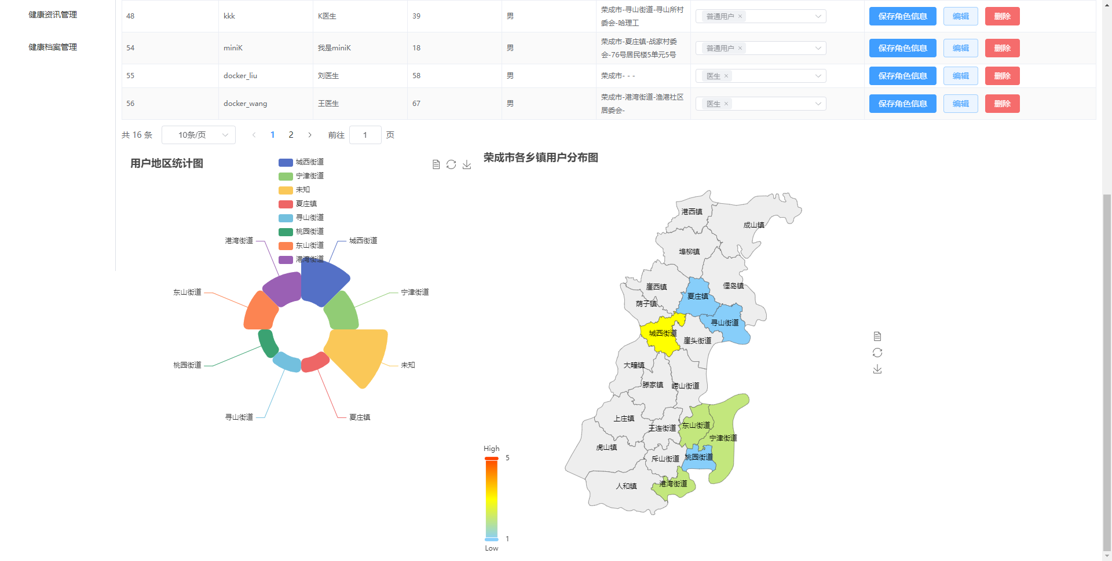This screenshot has width=1112, height=561.
Task: Expand the role dropdown for the miniK row
Action: point(818,48)
